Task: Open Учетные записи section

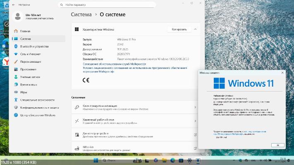Action: click(x=31, y=77)
